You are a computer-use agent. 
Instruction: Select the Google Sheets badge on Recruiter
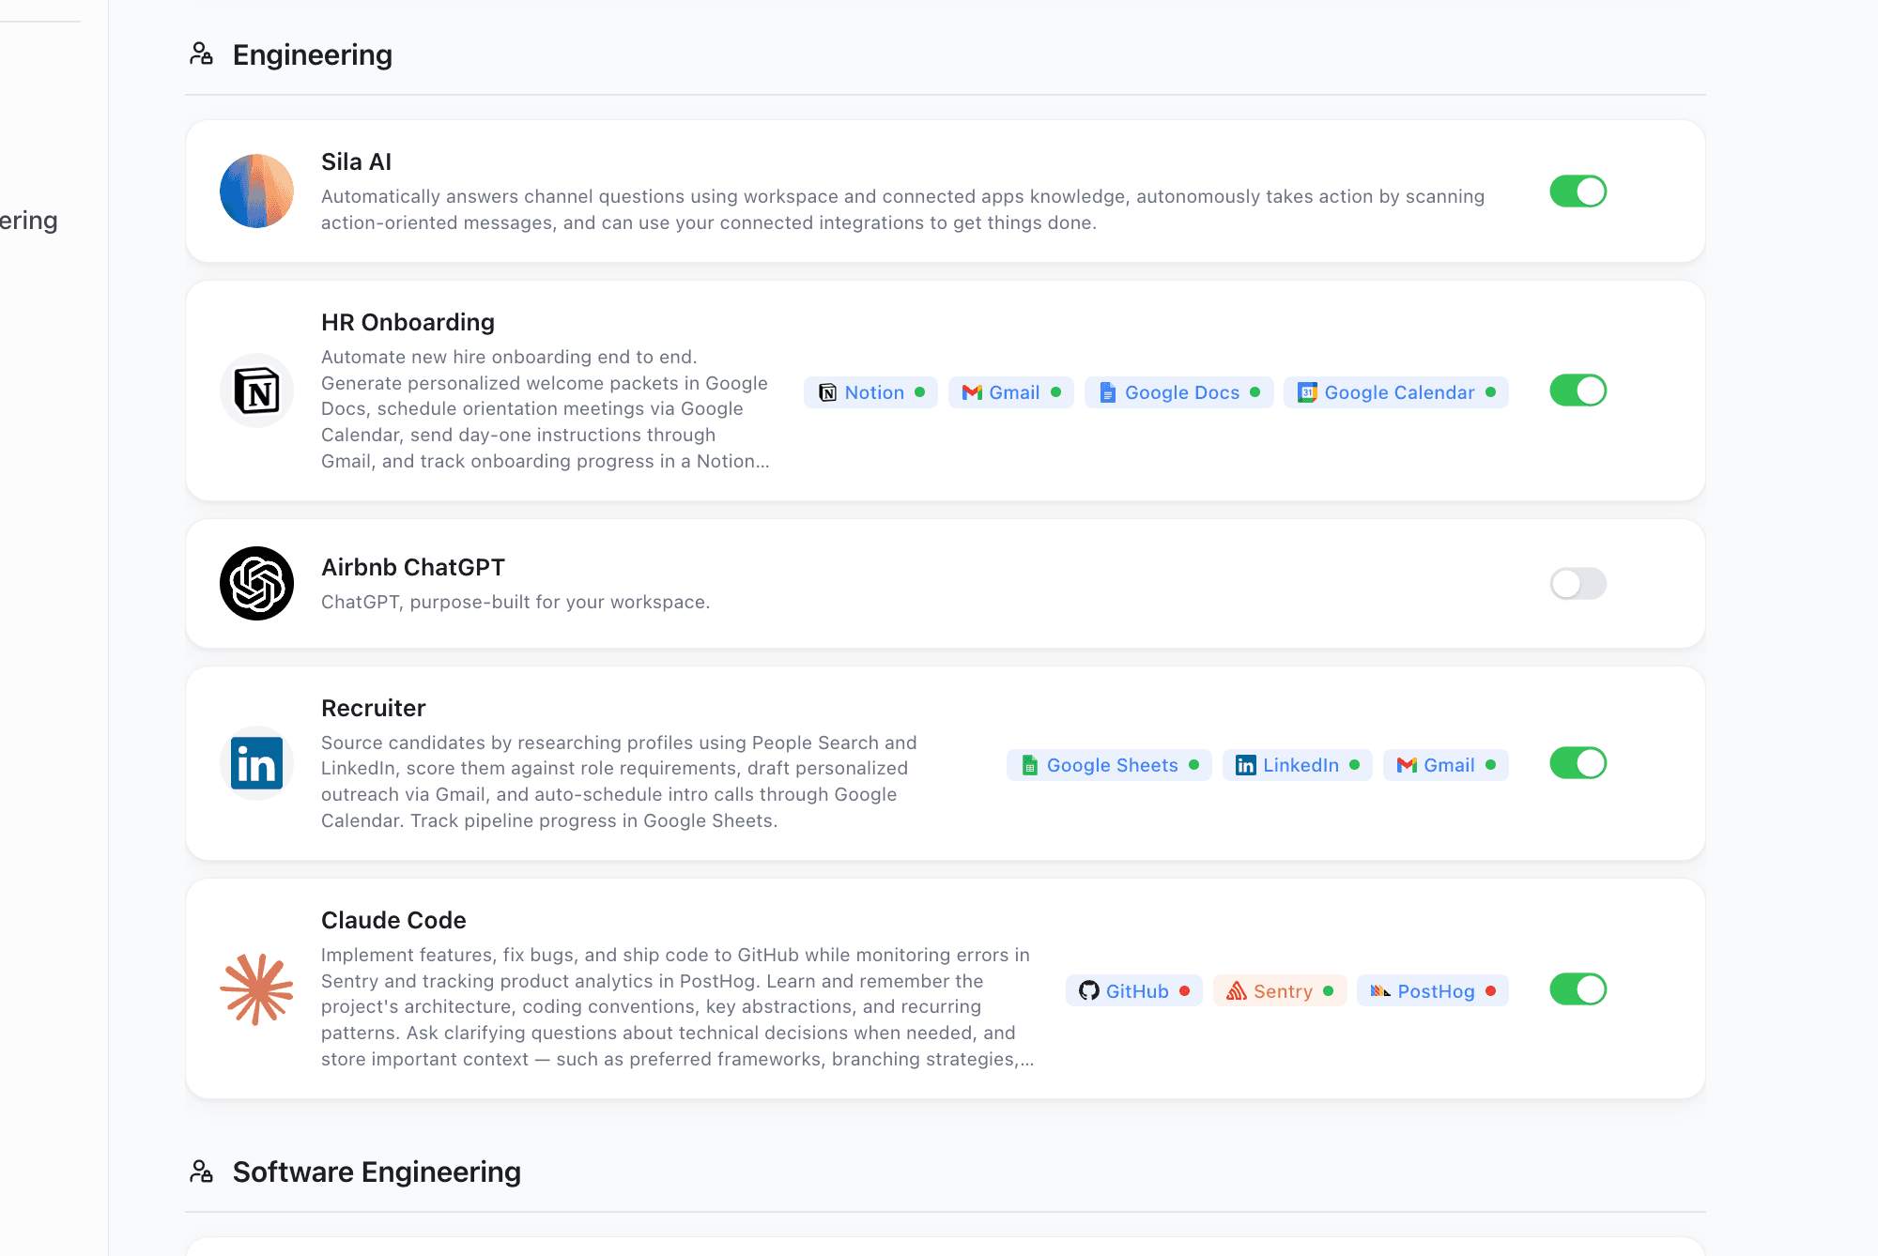pos(1108,764)
